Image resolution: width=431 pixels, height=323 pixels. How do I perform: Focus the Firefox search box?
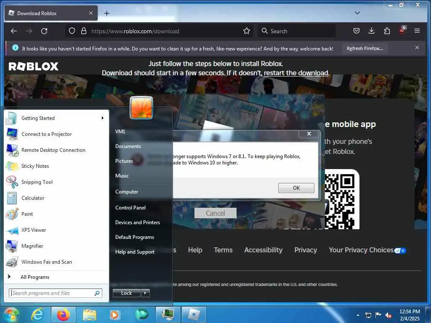[297, 31]
